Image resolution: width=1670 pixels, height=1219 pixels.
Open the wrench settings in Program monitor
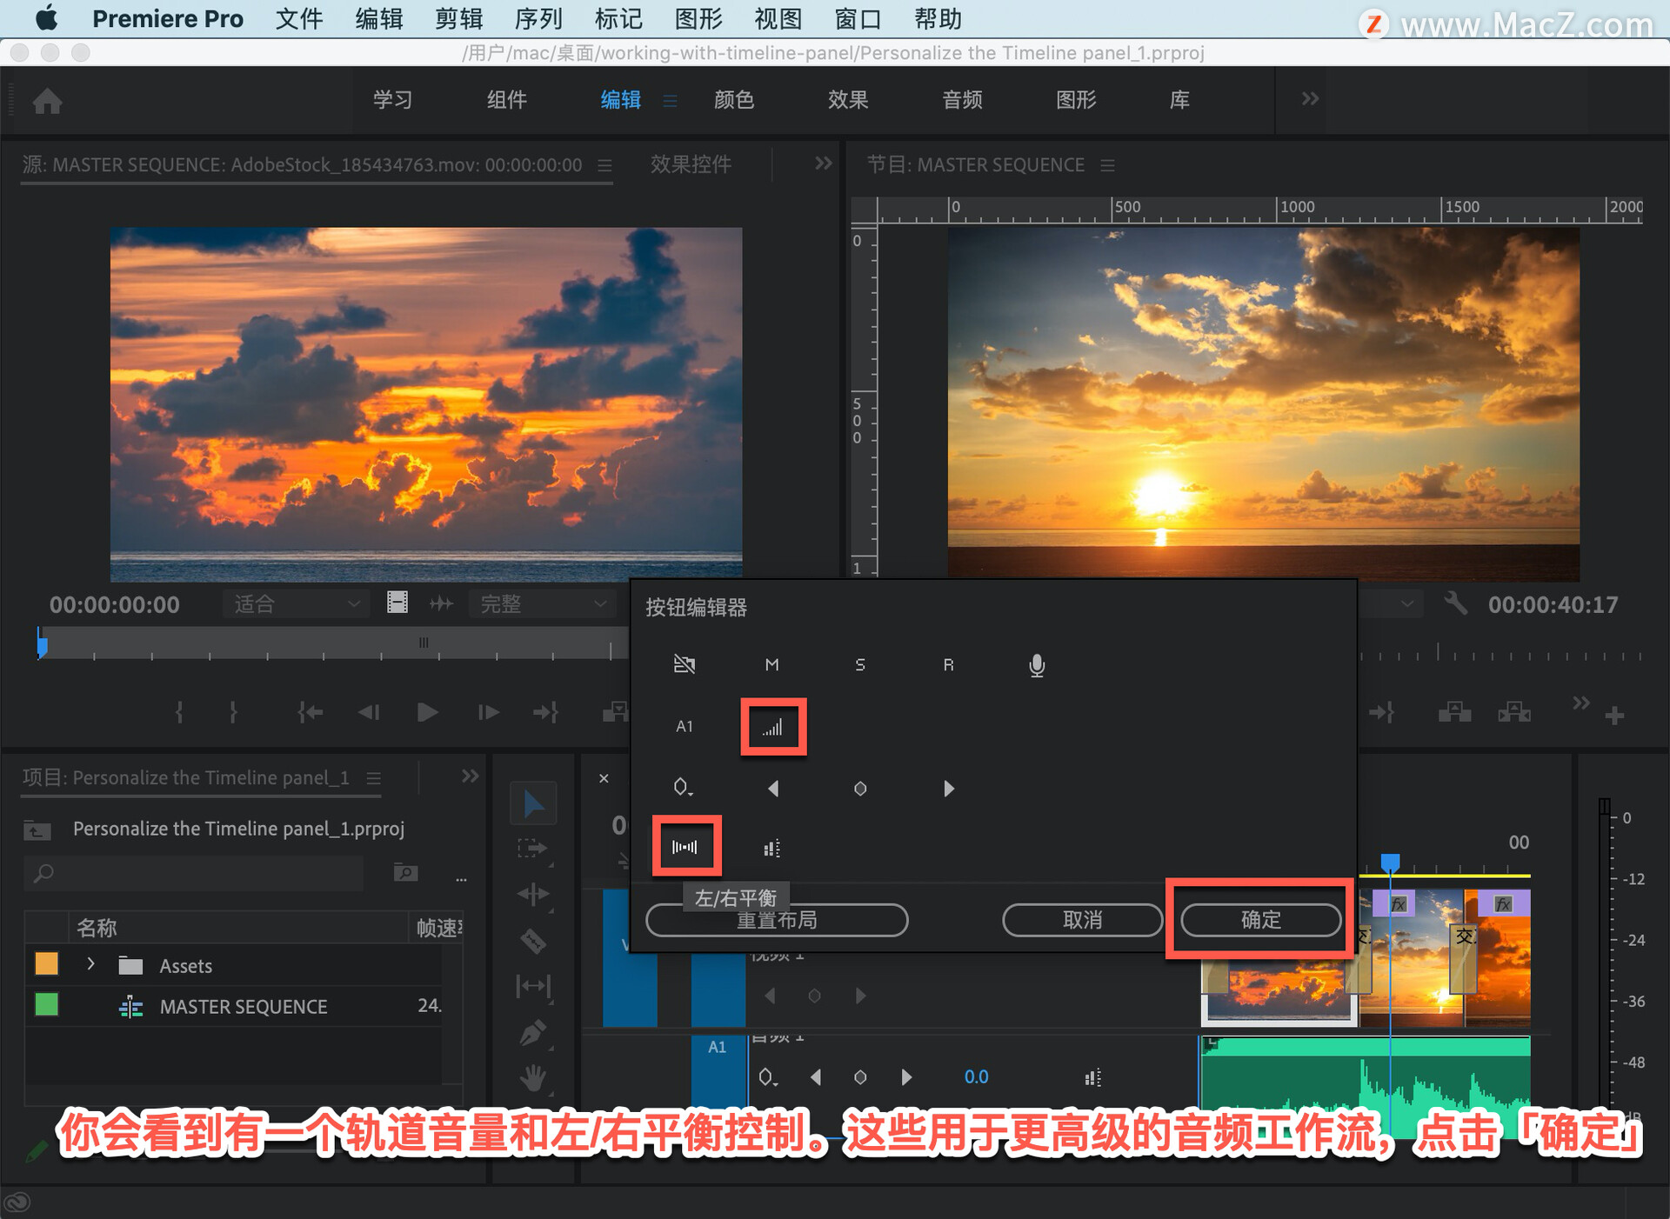coord(1455,603)
